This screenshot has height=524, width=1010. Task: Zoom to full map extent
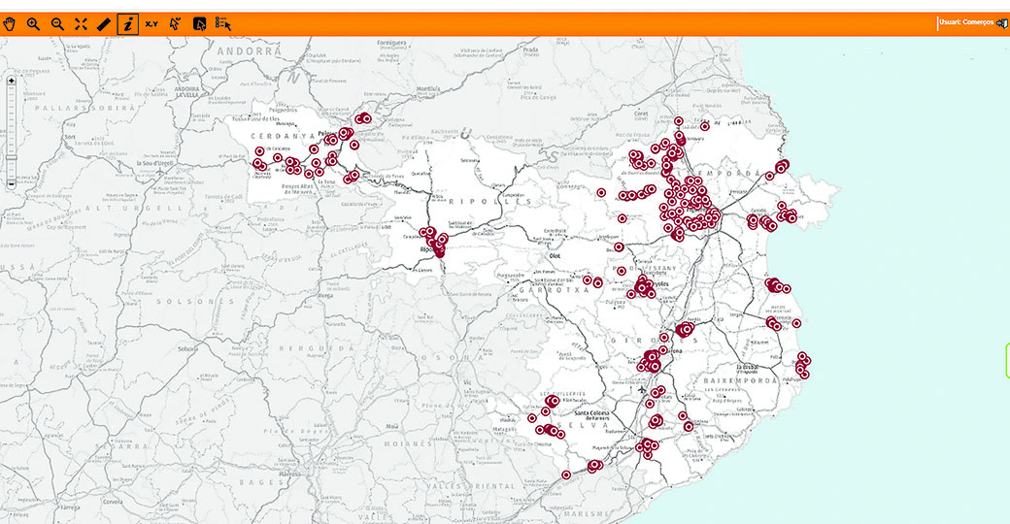click(81, 24)
